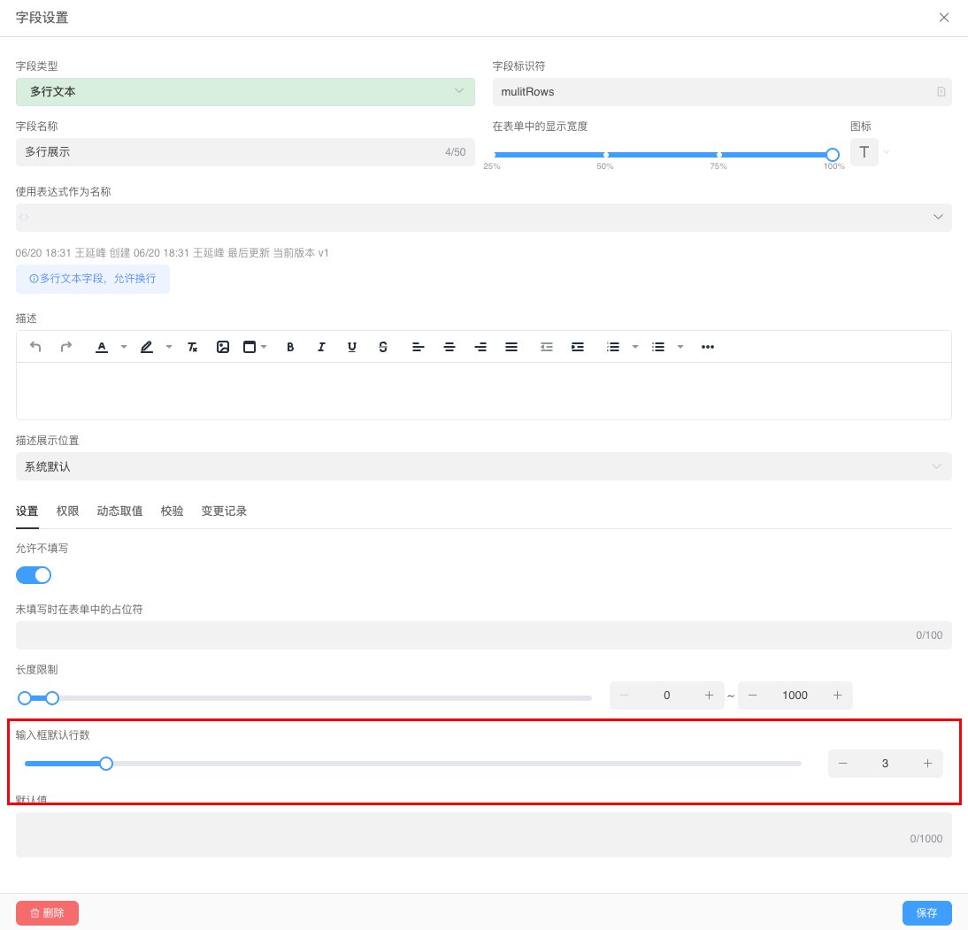The width and height of the screenshot is (968, 930).
Task: Click the strikethrough icon
Action: (383, 347)
